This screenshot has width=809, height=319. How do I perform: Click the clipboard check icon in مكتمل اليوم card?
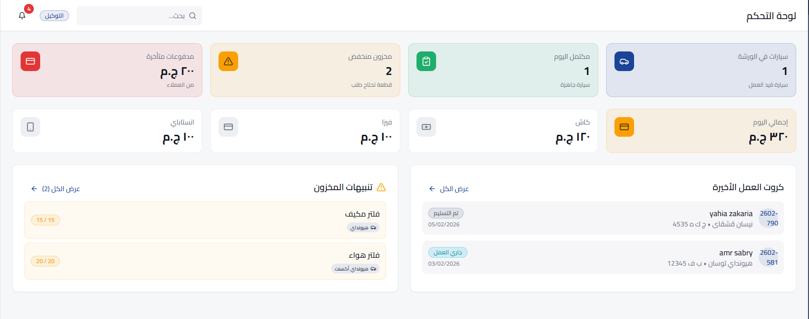426,61
